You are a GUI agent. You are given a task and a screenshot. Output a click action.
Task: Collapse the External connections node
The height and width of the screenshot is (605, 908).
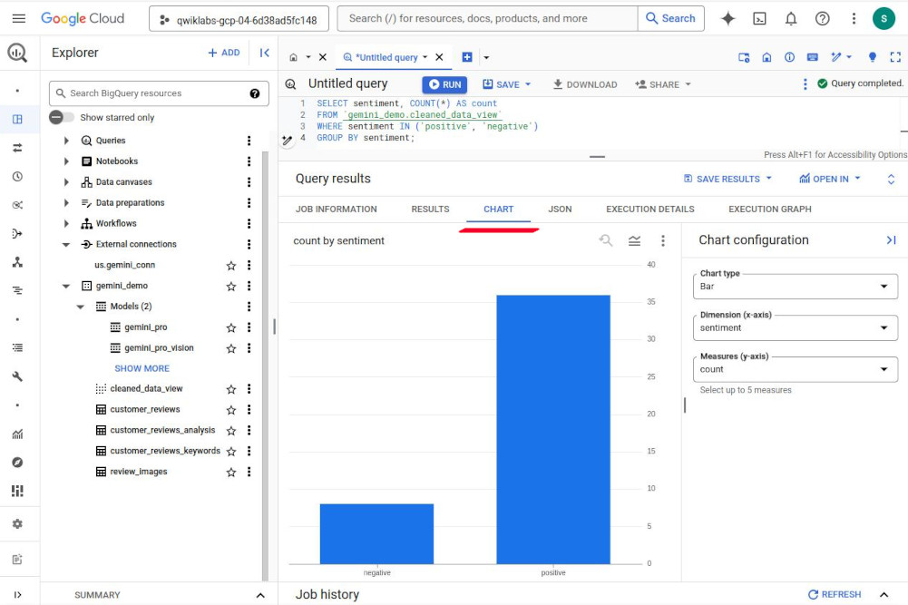click(x=66, y=244)
